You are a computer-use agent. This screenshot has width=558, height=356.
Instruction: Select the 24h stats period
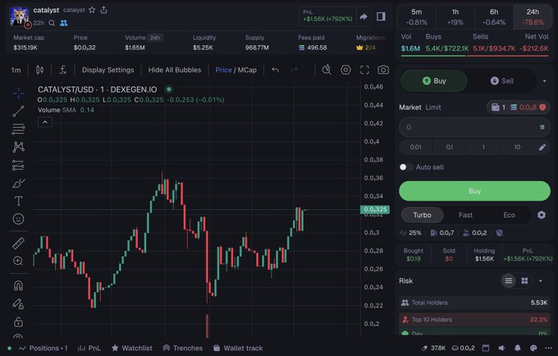(533, 17)
